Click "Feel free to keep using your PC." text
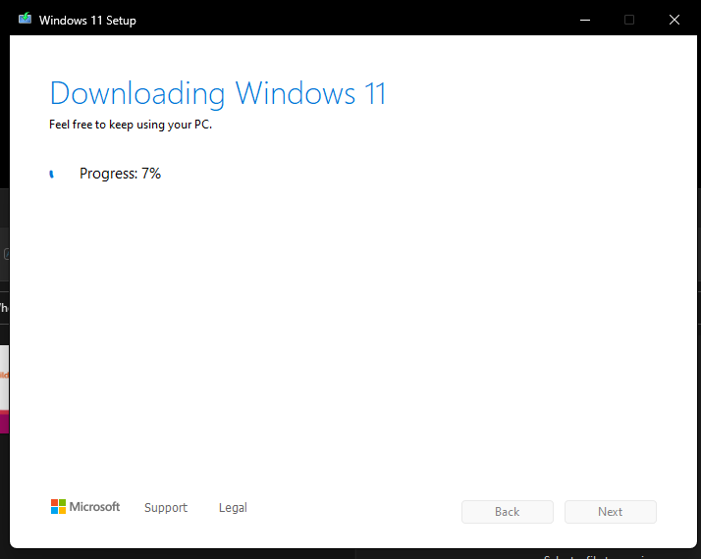 click(131, 125)
